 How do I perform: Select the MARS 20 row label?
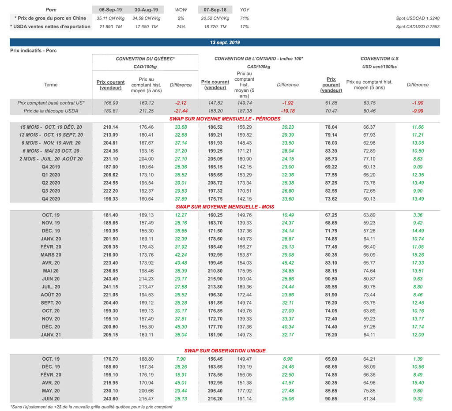coord(51,255)
